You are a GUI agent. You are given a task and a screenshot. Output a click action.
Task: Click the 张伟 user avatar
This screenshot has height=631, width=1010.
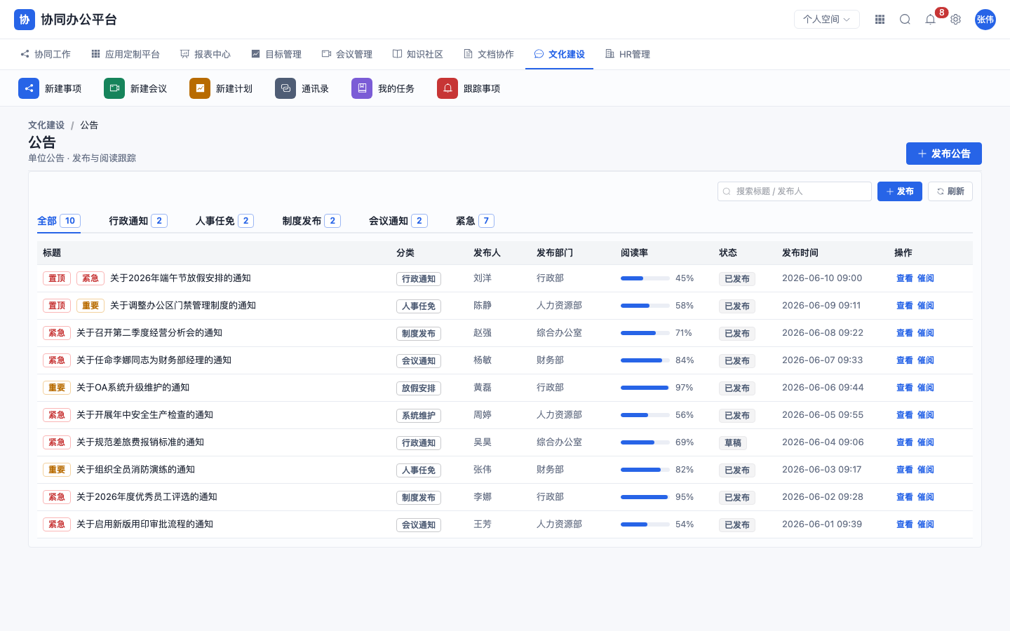click(x=985, y=20)
